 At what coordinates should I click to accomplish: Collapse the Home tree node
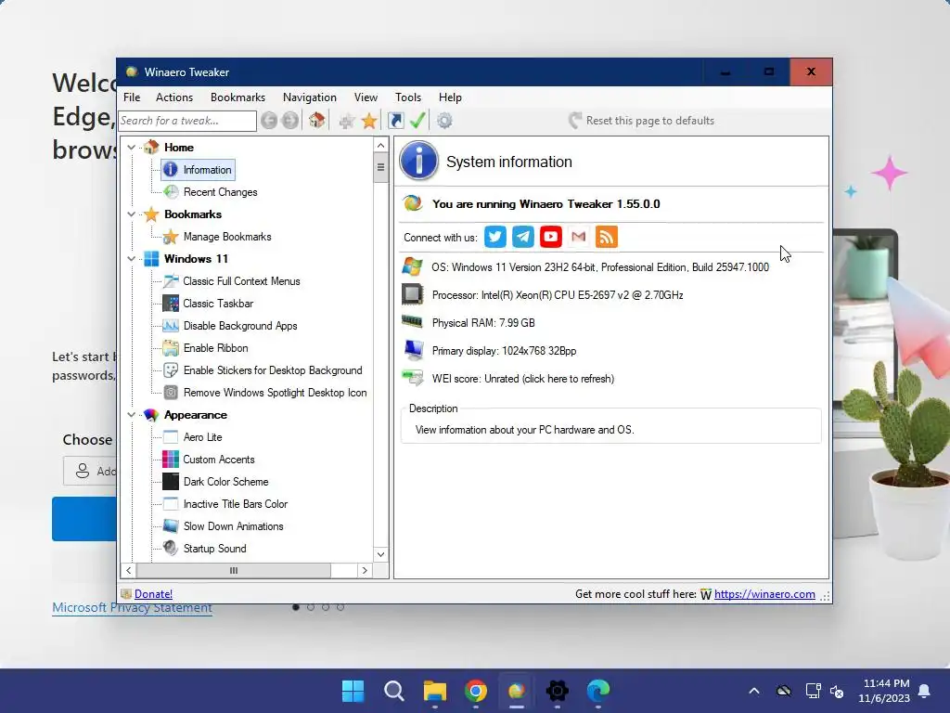tap(132, 148)
